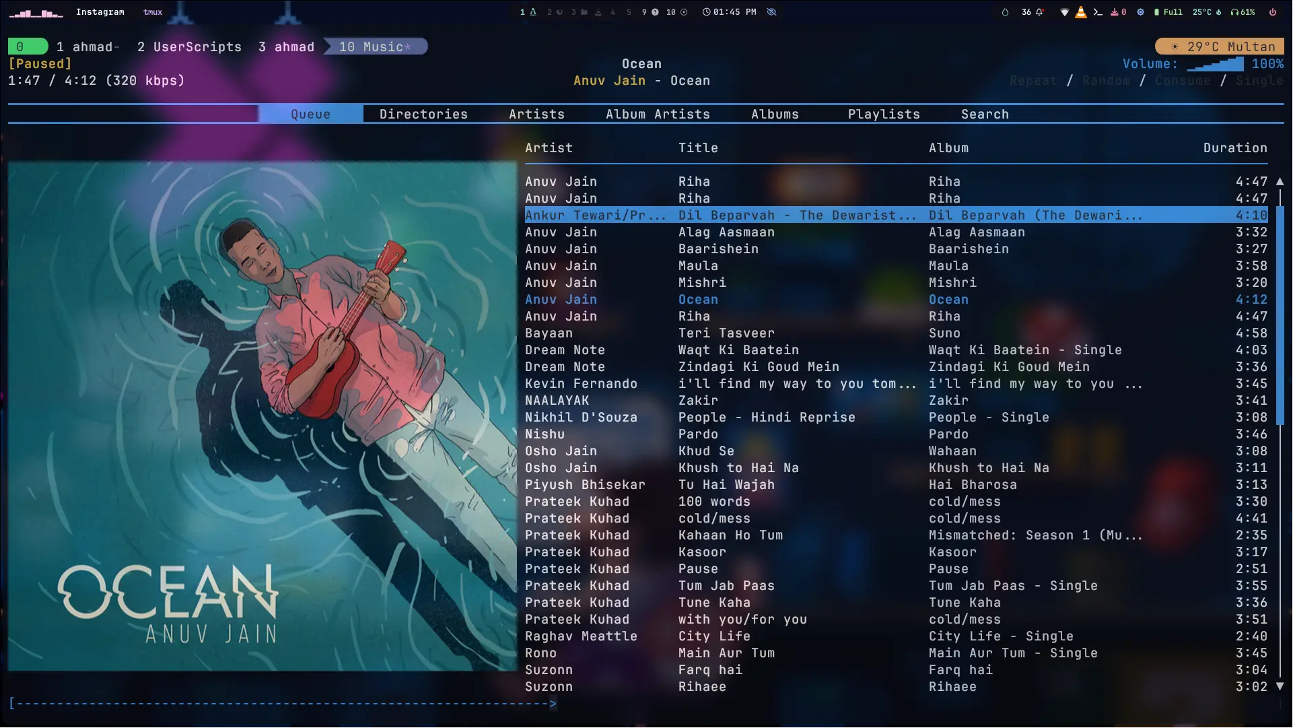The image size is (1293, 728).
Task: Toggle the Consume playback mode
Action: coord(1182,81)
